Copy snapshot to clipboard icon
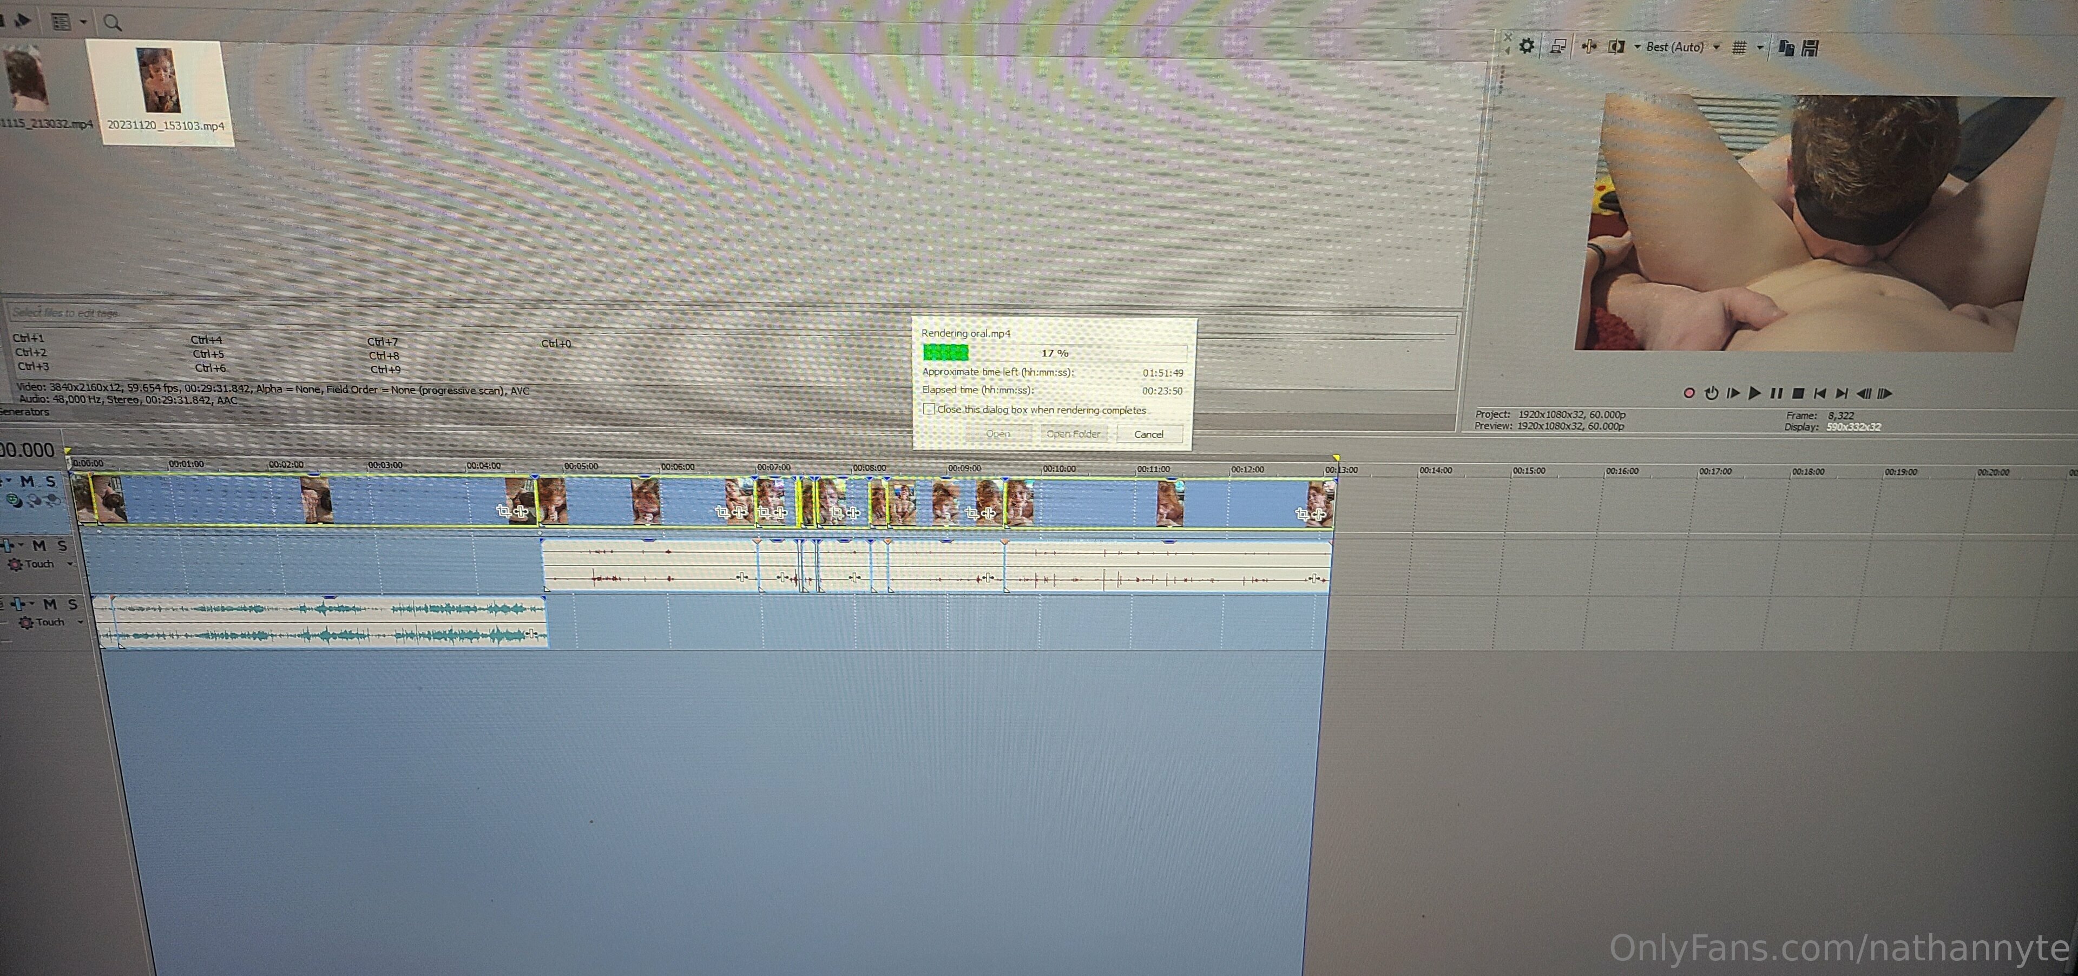The width and height of the screenshot is (2078, 976). click(x=1786, y=48)
